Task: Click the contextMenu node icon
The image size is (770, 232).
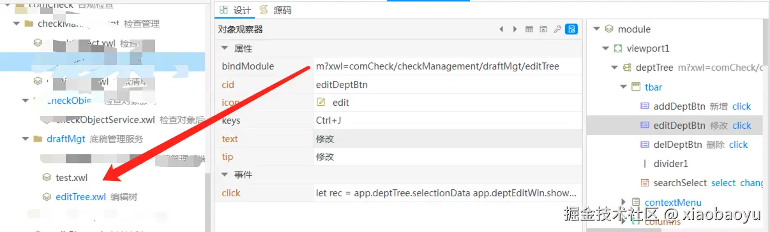Action: pos(635,202)
